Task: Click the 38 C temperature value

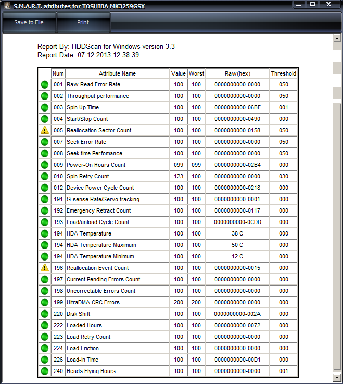Action: click(237, 233)
